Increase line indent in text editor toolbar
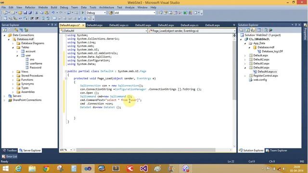The height and width of the screenshot is (173, 308). [37, 18]
